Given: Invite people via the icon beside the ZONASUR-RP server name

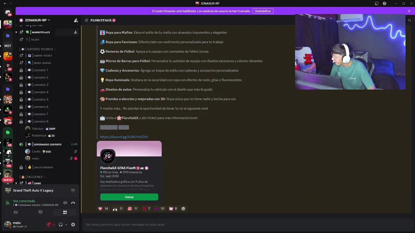Looking at the screenshot, I should point(76,20).
